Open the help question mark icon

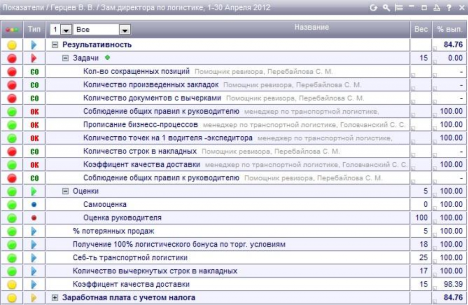coord(449,8)
